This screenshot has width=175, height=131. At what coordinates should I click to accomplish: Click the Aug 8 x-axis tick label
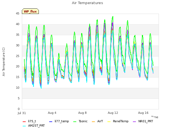[82, 113]
